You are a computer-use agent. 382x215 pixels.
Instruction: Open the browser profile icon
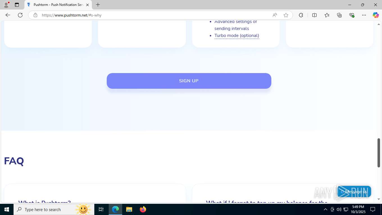[6, 5]
